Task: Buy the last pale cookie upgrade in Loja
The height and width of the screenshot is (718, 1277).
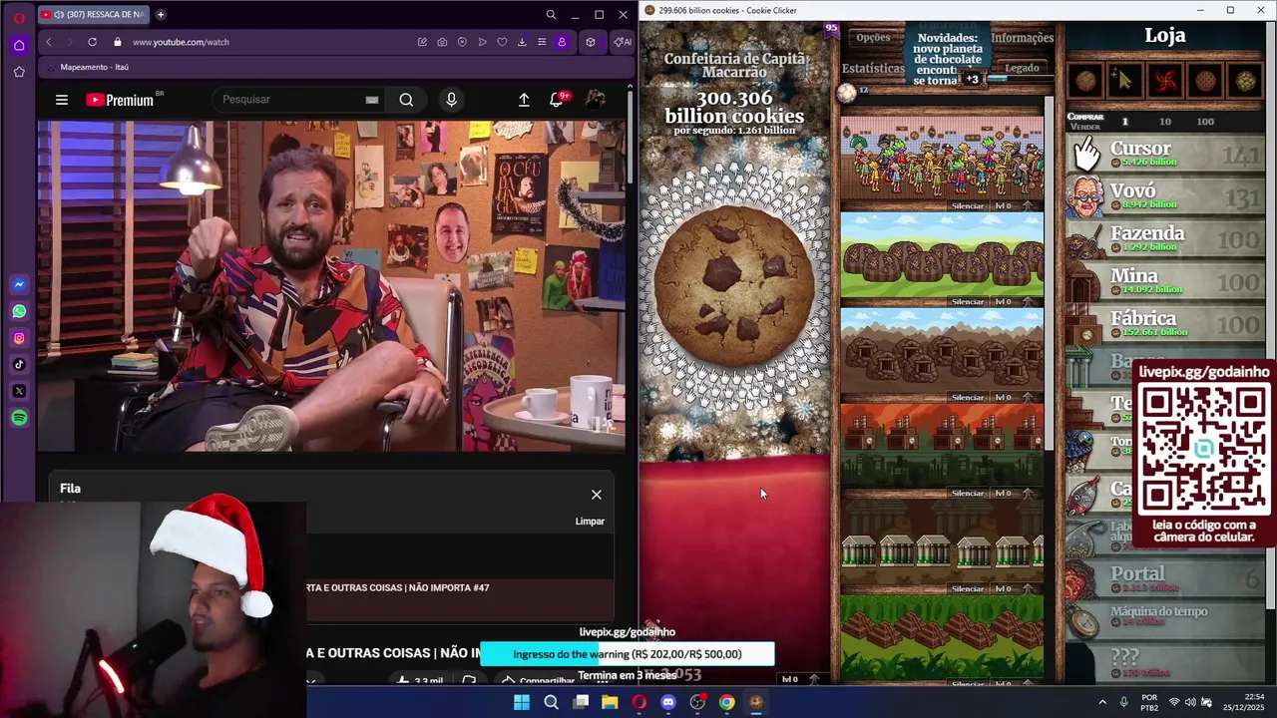Action: [1245, 81]
